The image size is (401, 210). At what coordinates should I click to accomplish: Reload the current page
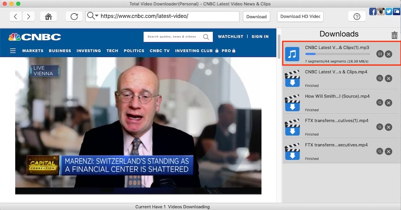pyautogui.click(x=74, y=16)
